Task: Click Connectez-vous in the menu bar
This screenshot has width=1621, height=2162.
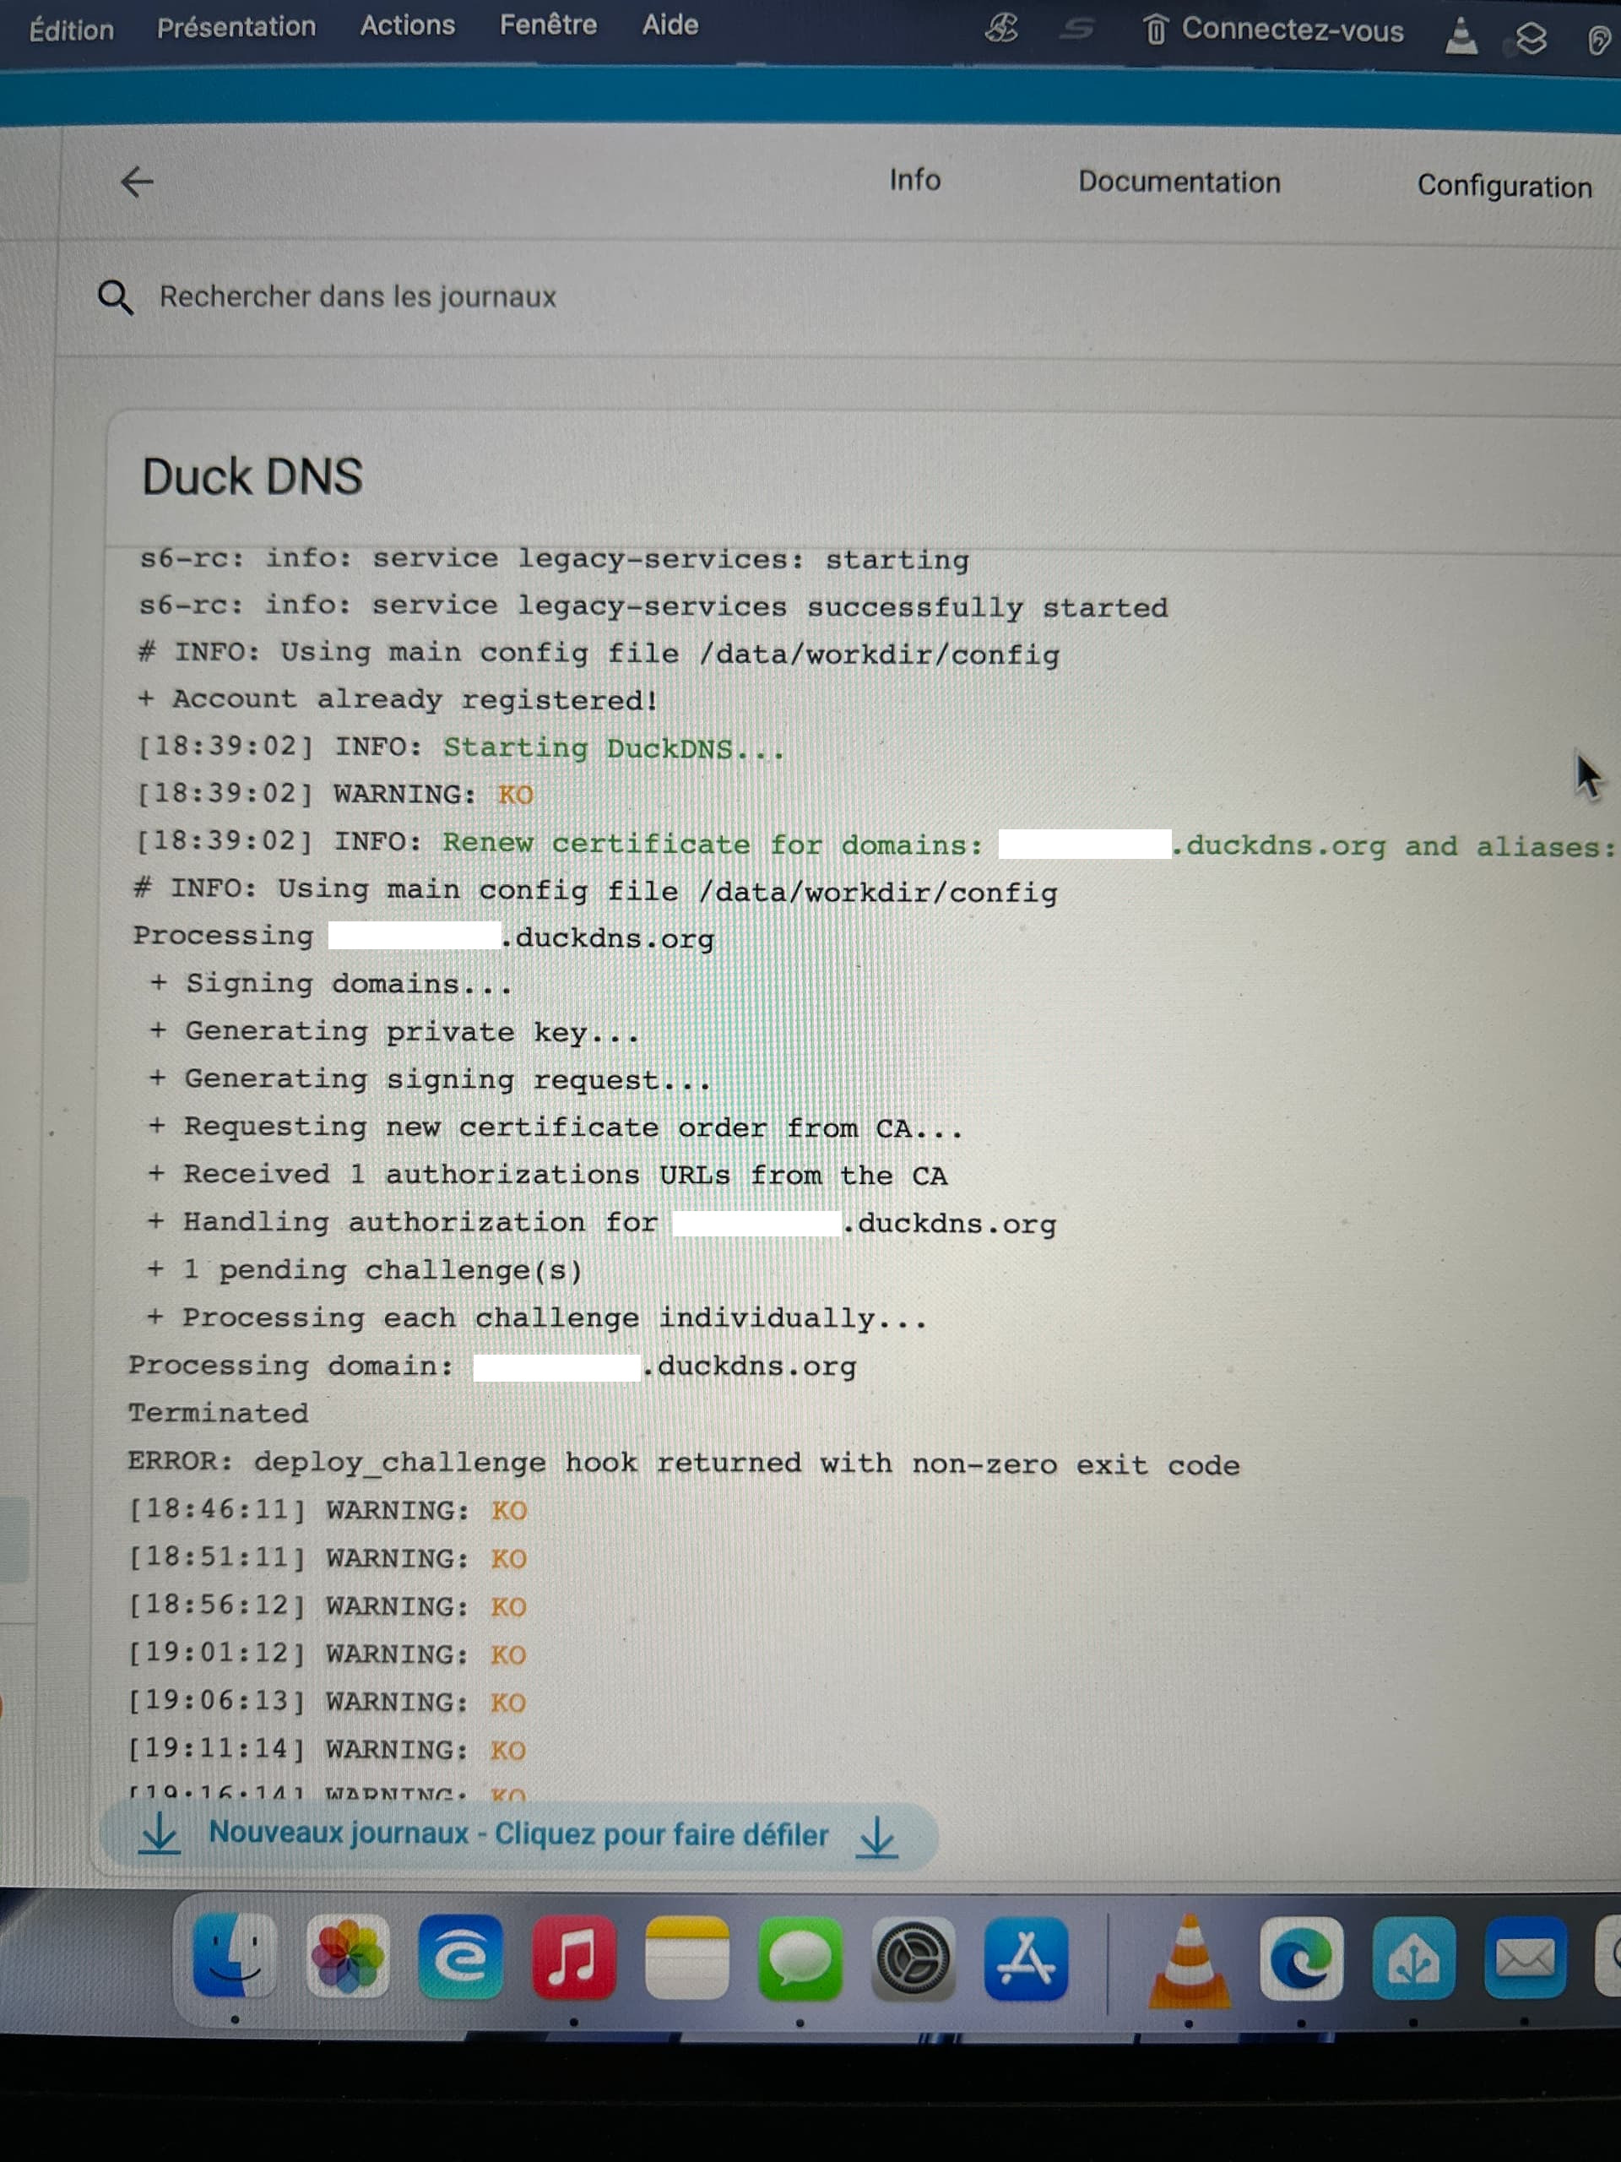Action: click(x=1292, y=30)
